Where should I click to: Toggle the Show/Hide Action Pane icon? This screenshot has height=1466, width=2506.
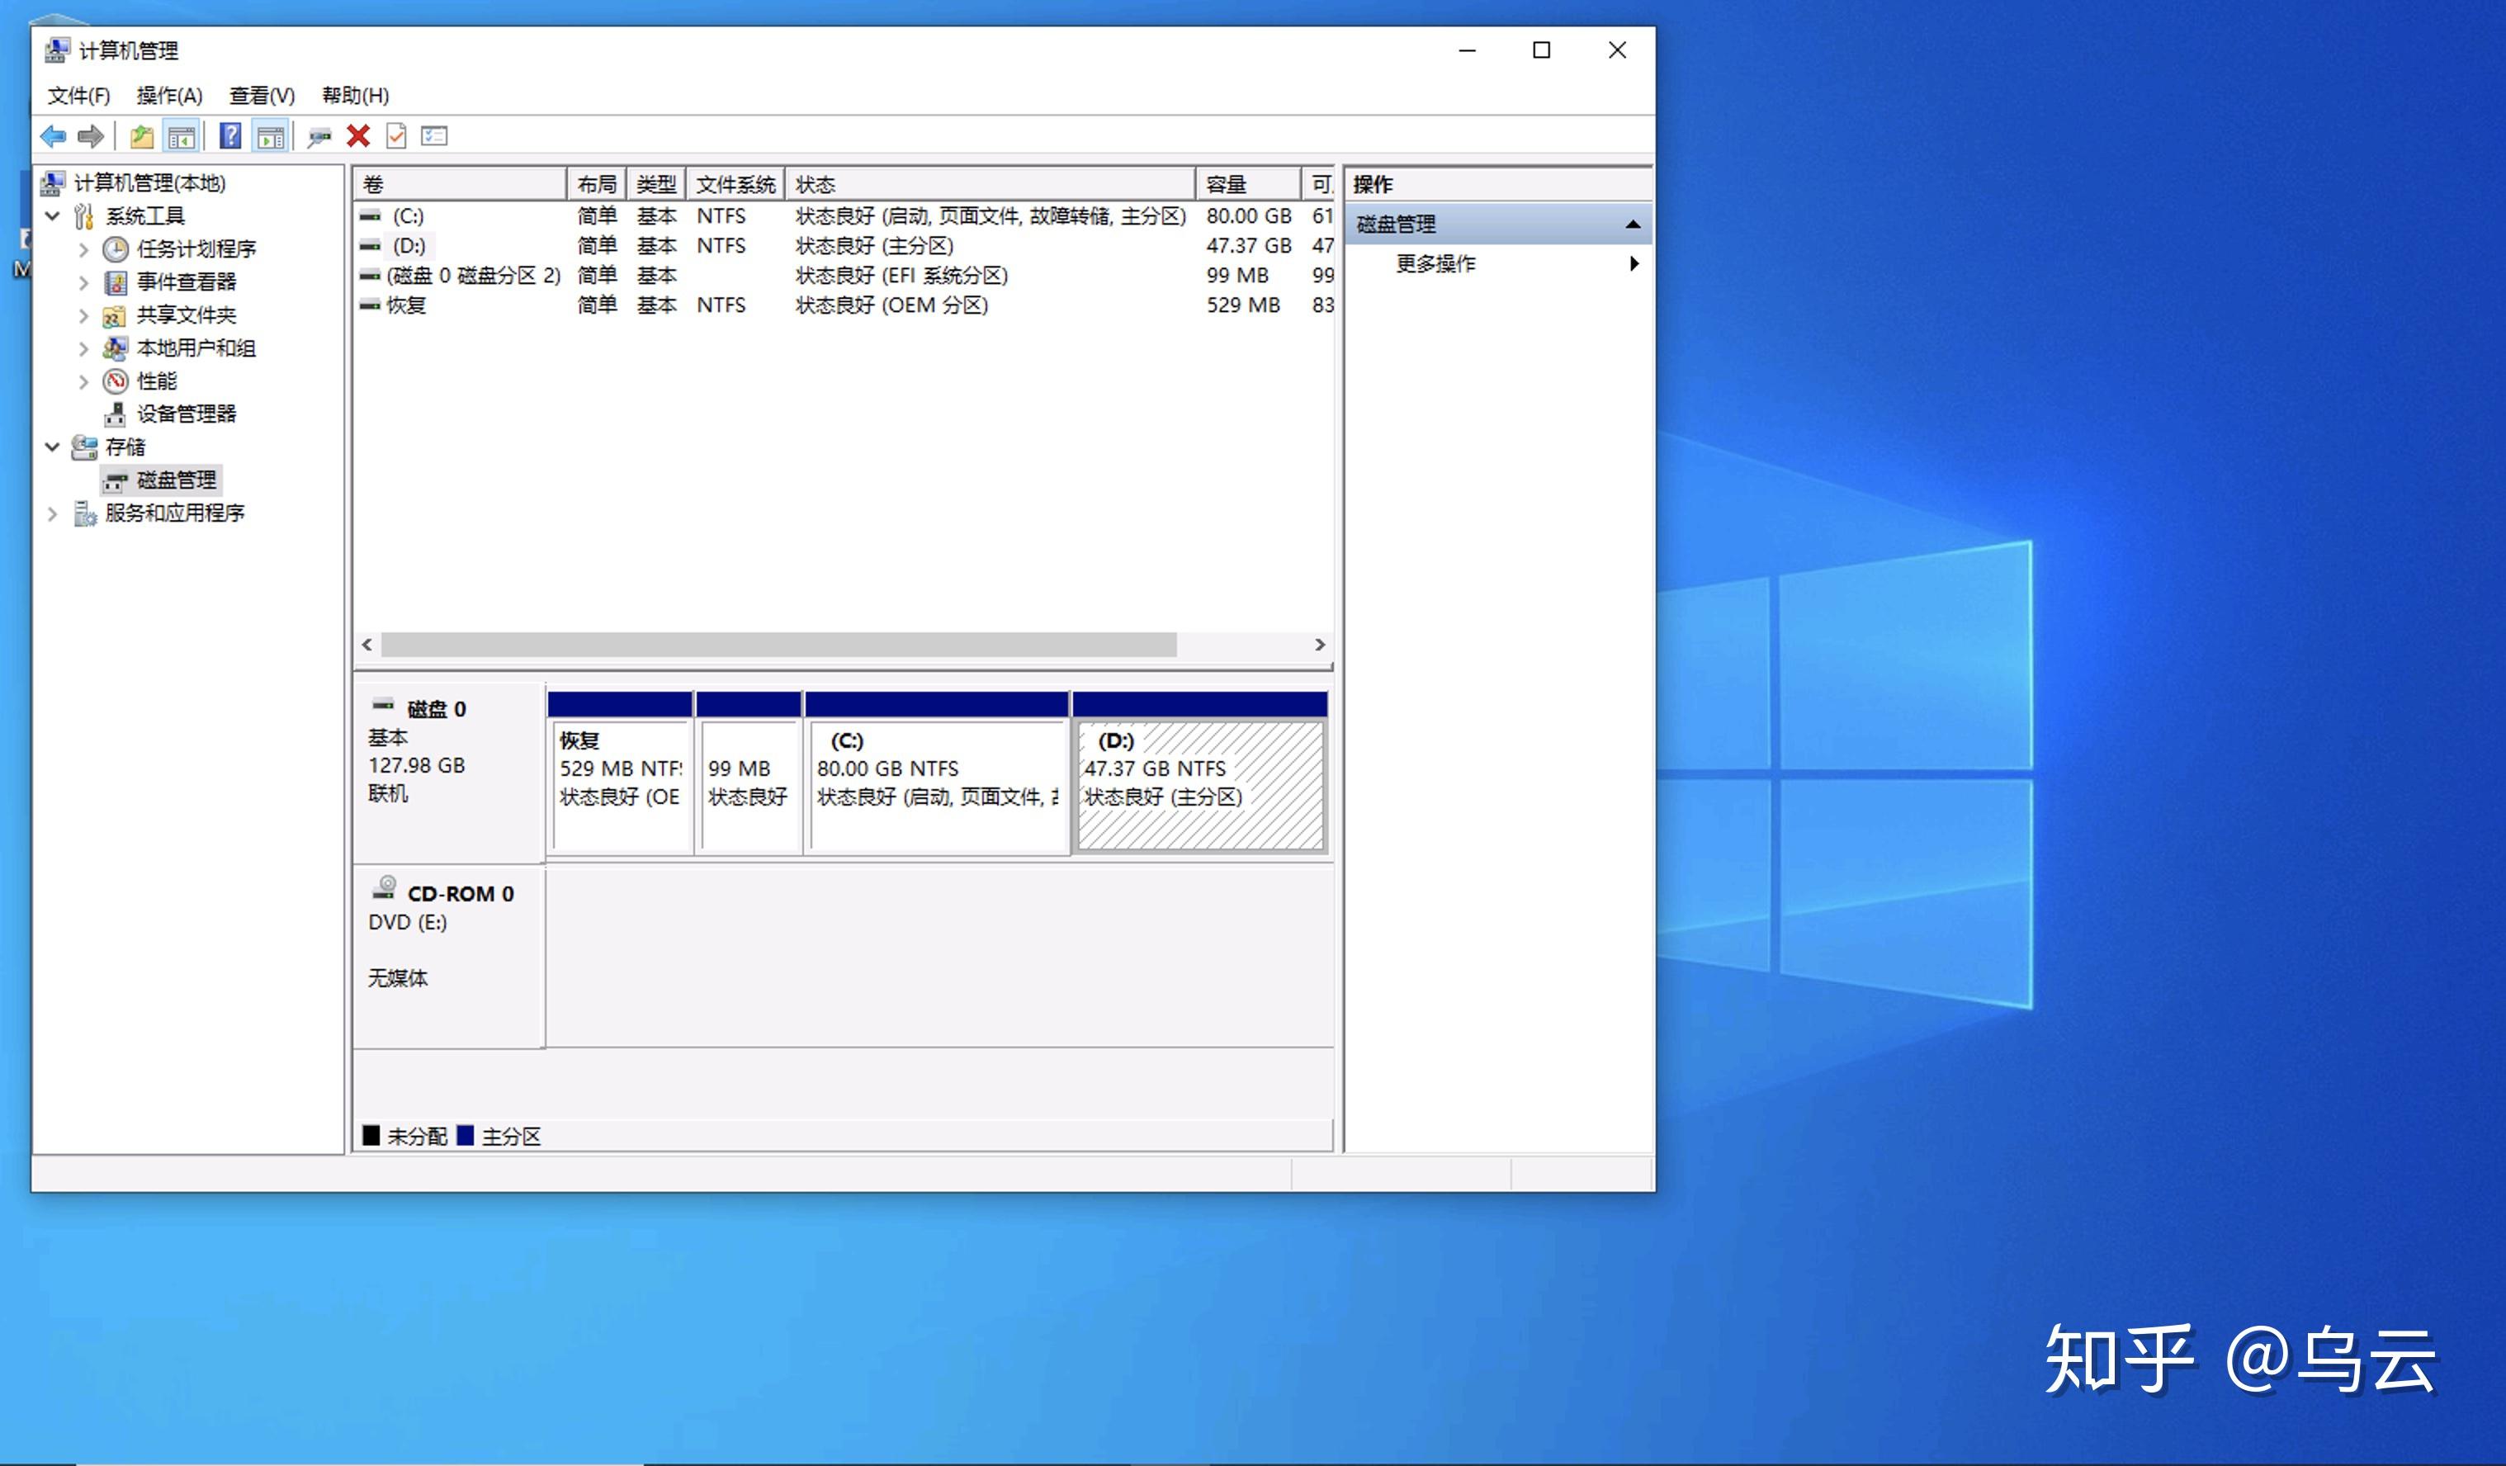pos(271,136)
